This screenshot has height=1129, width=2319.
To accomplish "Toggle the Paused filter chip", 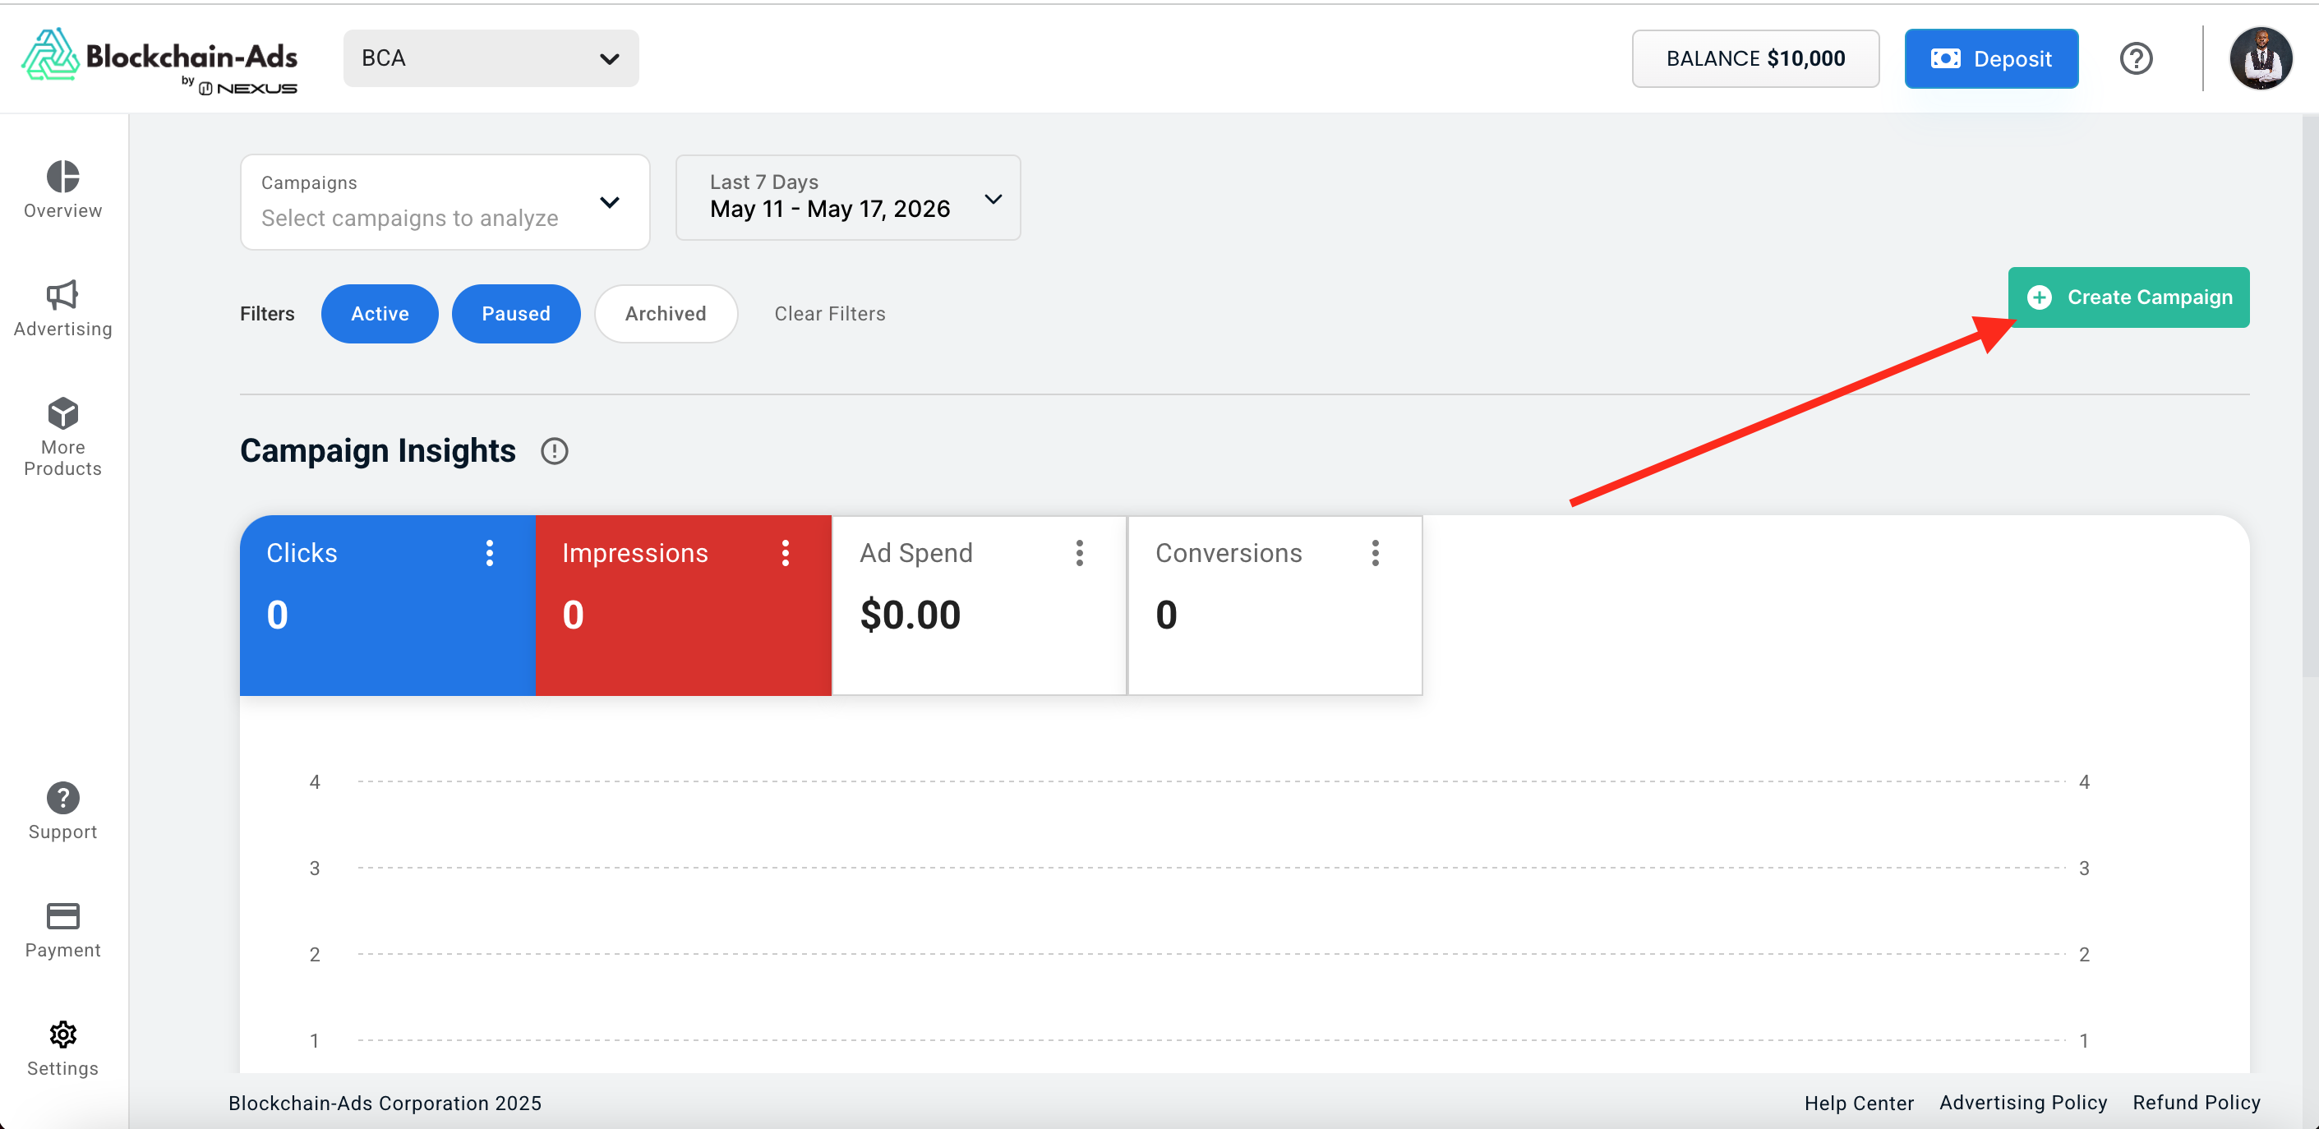I will click(515, 313).
